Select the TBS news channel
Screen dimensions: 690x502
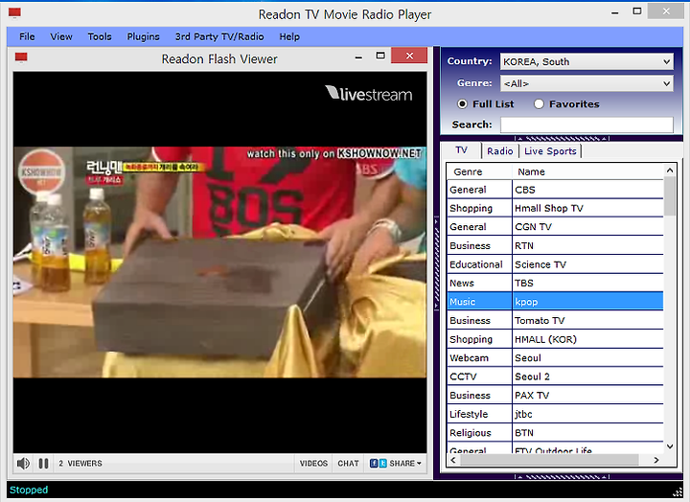click(555, 283)
